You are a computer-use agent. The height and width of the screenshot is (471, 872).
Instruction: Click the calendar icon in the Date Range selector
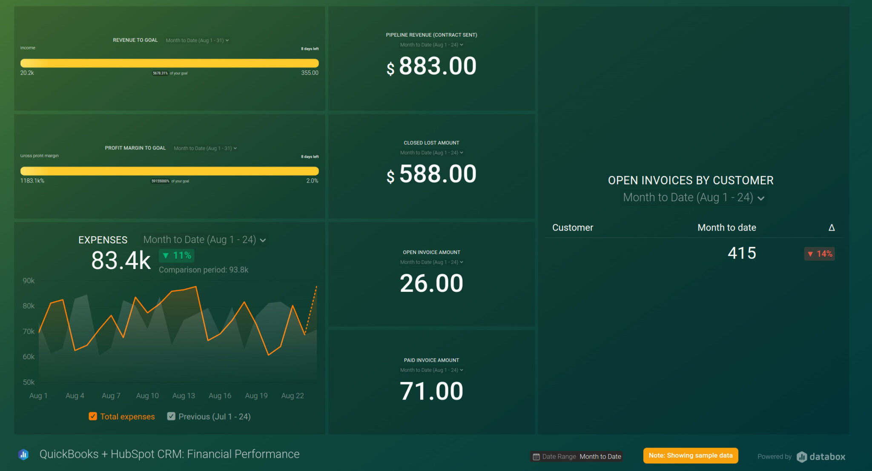536,456
